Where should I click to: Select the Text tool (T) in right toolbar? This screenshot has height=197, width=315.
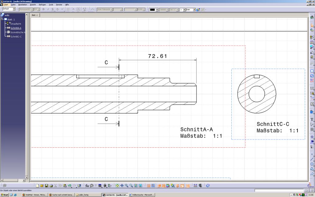pos(312,120)
